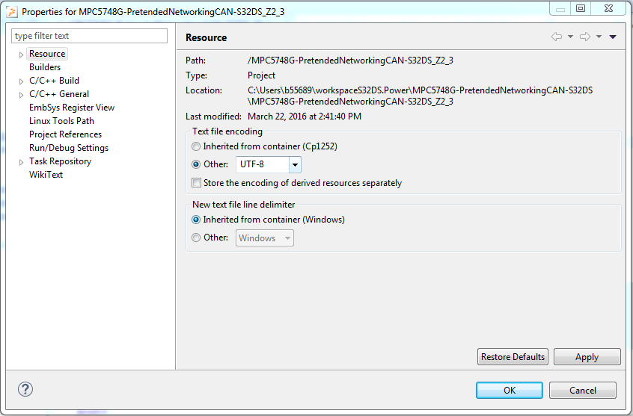Expand the C/C++ Build tree node
This screenshot has height=416, width=633.
(21, 81)
